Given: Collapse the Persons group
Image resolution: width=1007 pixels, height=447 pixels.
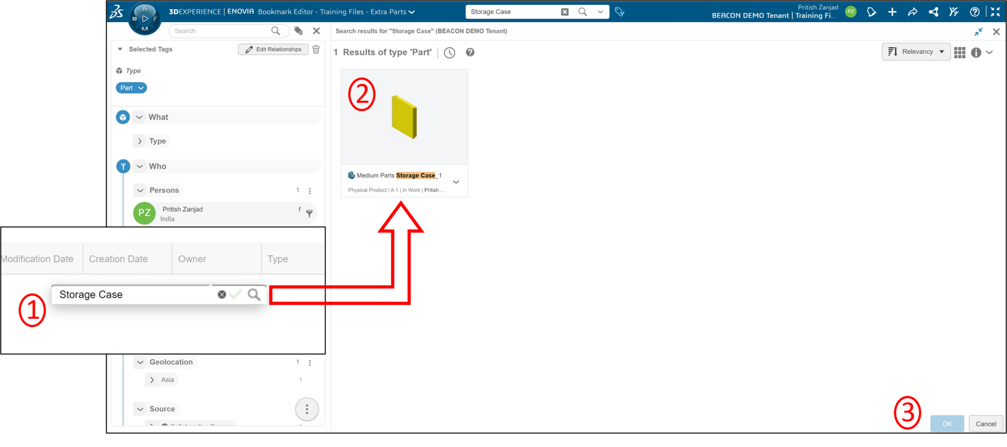Looking at the screenshot, I should pyautogui.click(x=140, y=190).
